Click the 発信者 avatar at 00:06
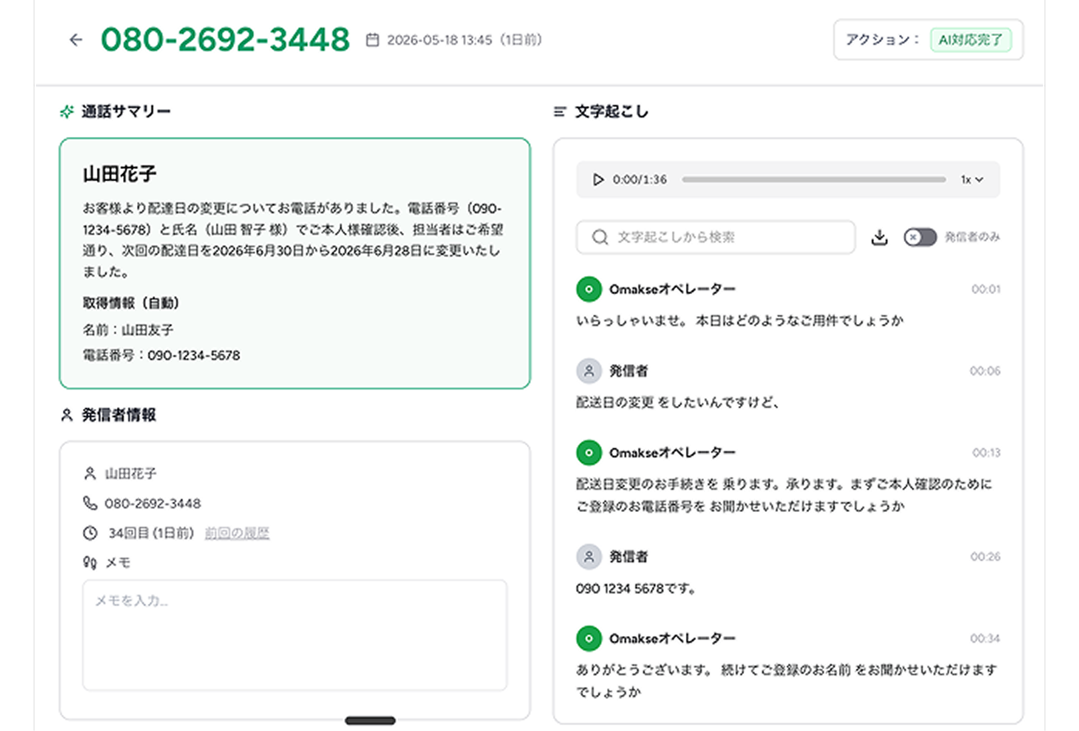This screenshot has width=1079, height=731. (x=589, y=371)
